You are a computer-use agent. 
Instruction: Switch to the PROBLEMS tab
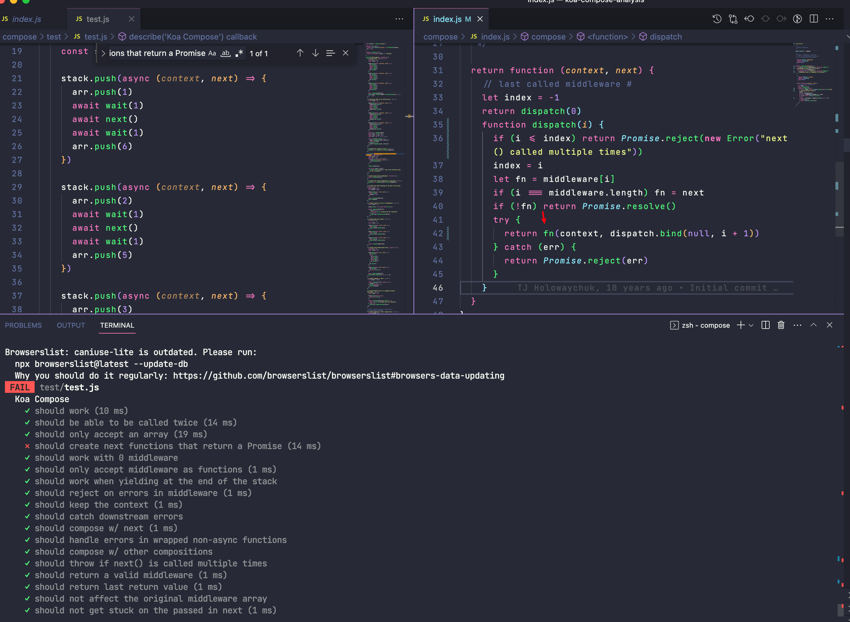pyautogui.click(x=23, y=325)
